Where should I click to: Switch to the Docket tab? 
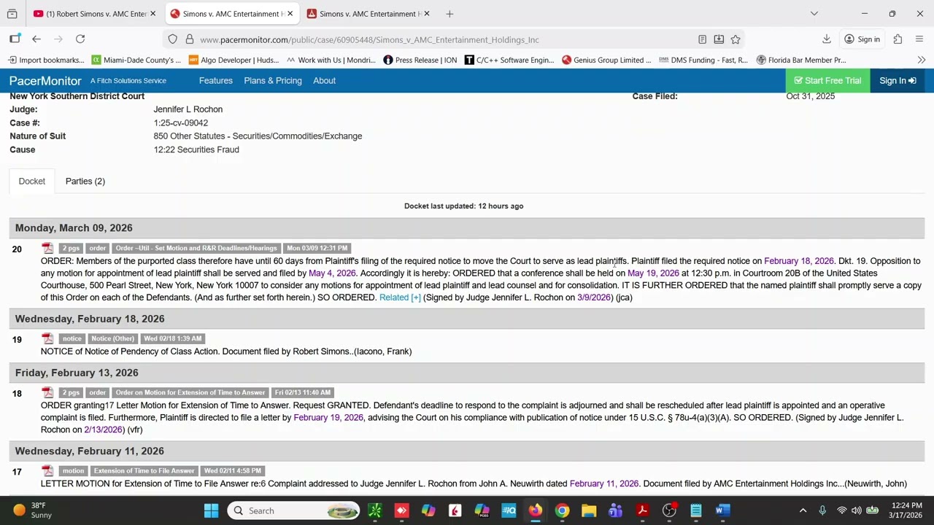(x=32, y=181)
